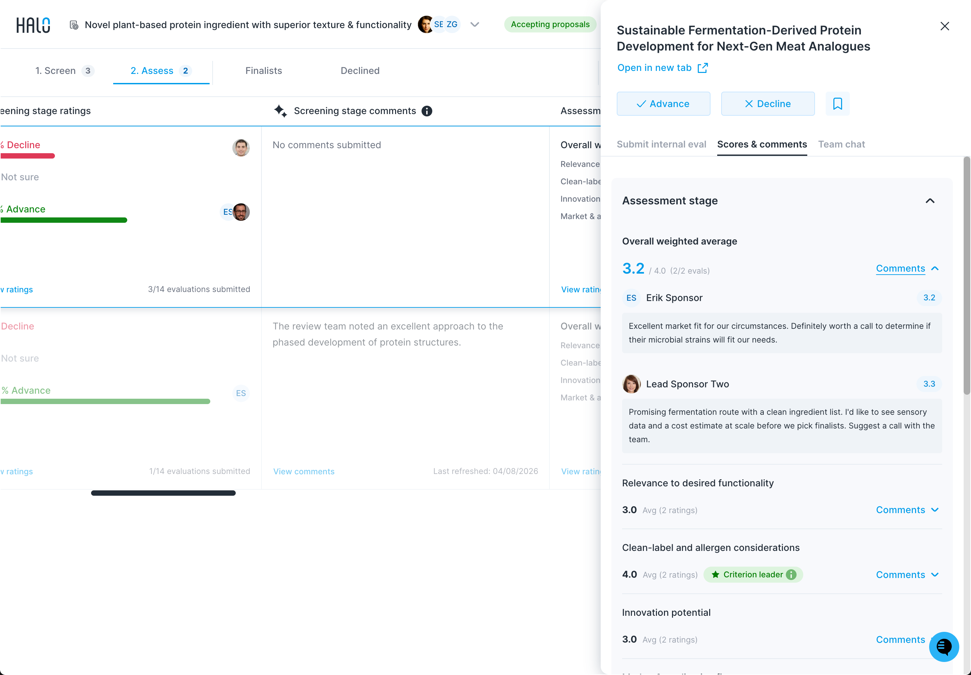Open proposal in new tab

click(662, 68)
